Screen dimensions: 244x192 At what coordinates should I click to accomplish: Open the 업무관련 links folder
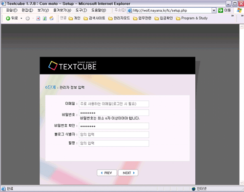142,18
